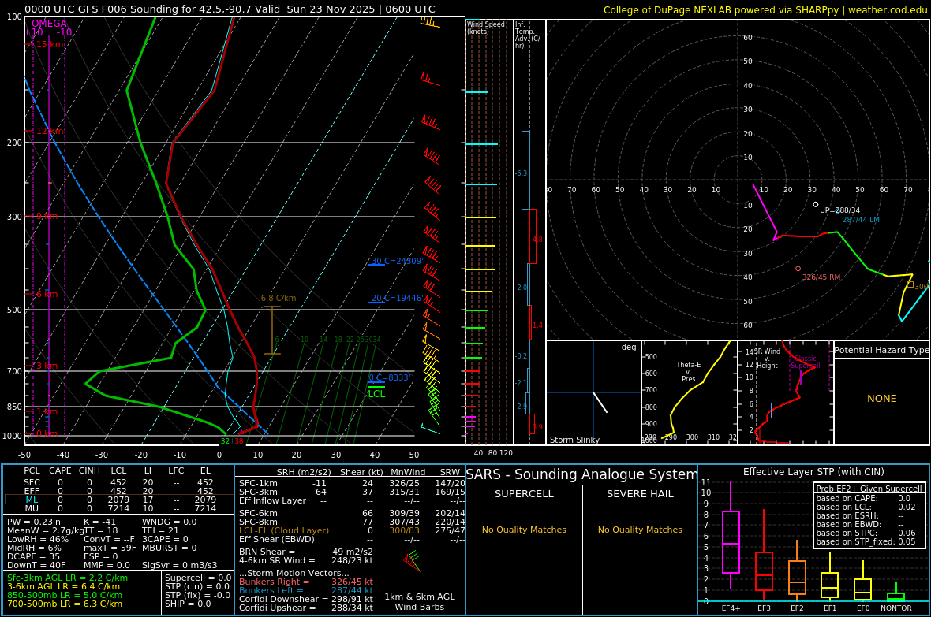This screenshot has width=931, height=617.
Task: Click the Prob EF2+ Given Supercell heading
Action: pyautogui.click(x=869, y=489)
